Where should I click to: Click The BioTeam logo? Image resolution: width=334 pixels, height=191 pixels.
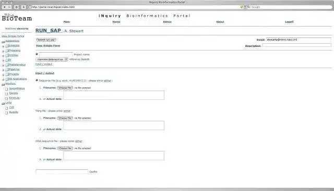pos(17,17)
